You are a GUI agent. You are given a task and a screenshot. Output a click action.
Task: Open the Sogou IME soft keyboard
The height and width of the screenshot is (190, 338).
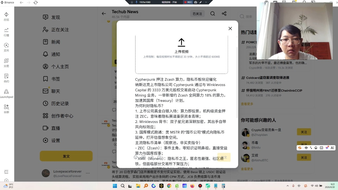[321, 148]
